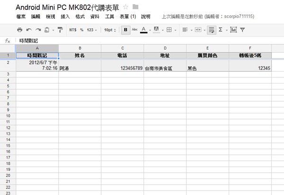Open the 10pt font size dropdown
Screen dimensions: 284x195
click(x=110, y=30)
